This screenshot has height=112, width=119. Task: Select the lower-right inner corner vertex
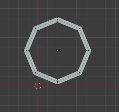(78, 71)
